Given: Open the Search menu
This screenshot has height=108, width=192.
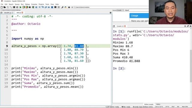Looking at the screenshot, I should pos(11,4).
